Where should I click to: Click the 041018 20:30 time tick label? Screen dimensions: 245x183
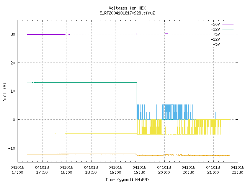click(189, 170)
